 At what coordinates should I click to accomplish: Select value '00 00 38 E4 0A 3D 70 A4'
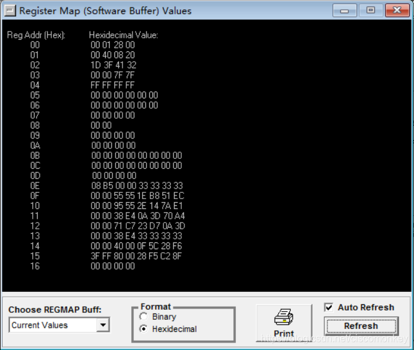[138, 216]
